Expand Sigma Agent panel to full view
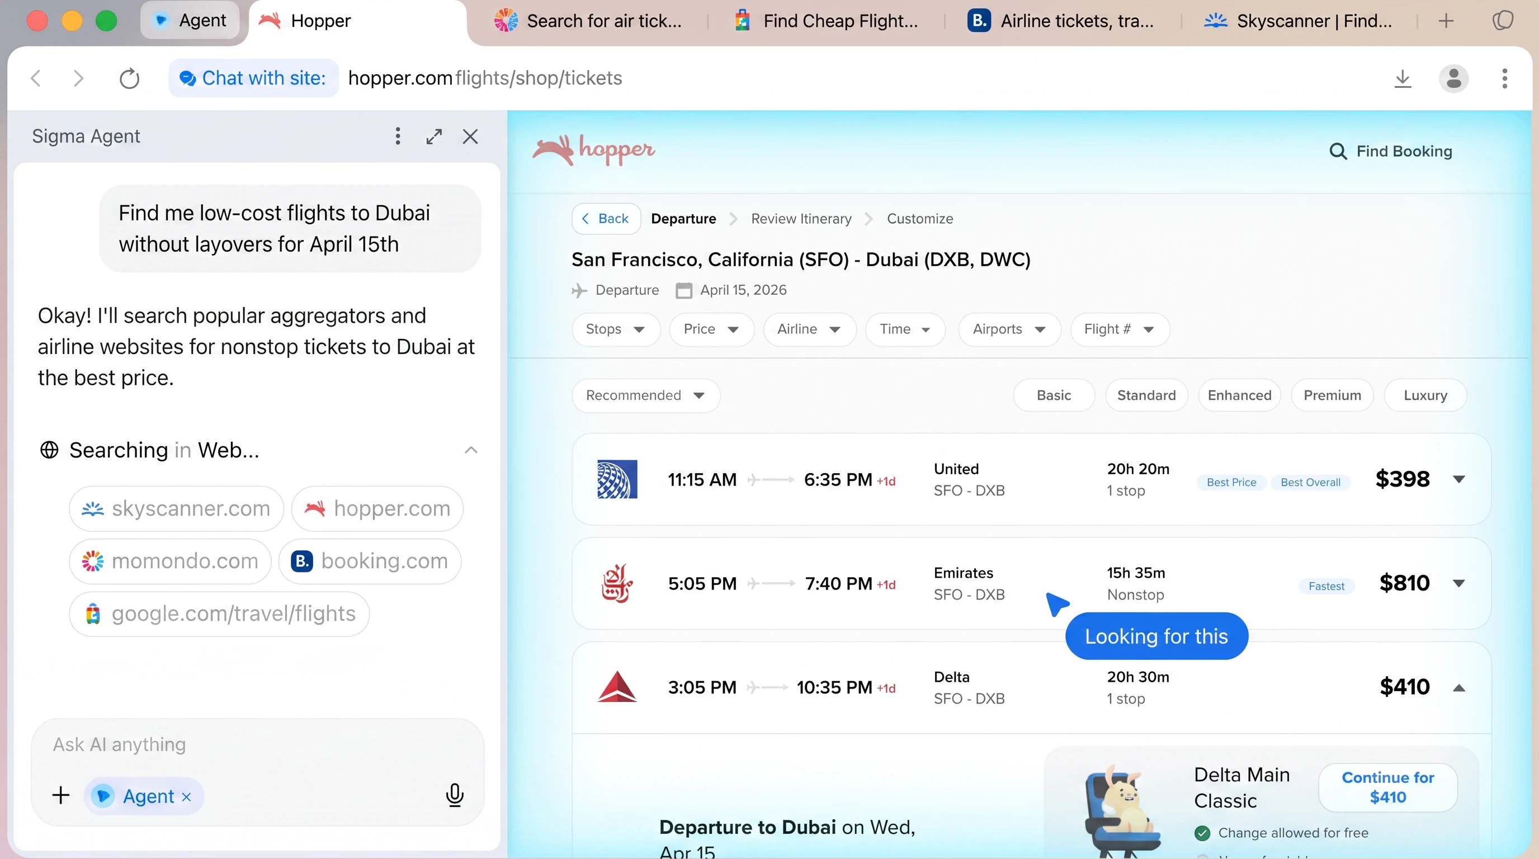The height and width of the screenshot is (859, 1539). click(435, 136)
